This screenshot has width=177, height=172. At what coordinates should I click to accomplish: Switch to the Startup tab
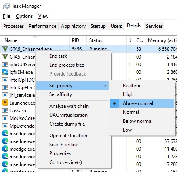(98, 26)
